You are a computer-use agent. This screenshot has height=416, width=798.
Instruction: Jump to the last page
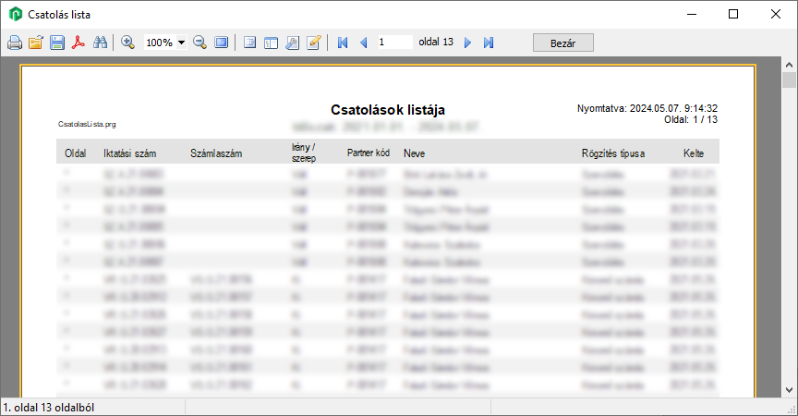coord(489,43)
